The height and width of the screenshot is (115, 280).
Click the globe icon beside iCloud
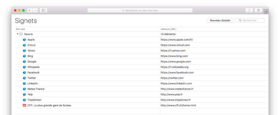24,45
